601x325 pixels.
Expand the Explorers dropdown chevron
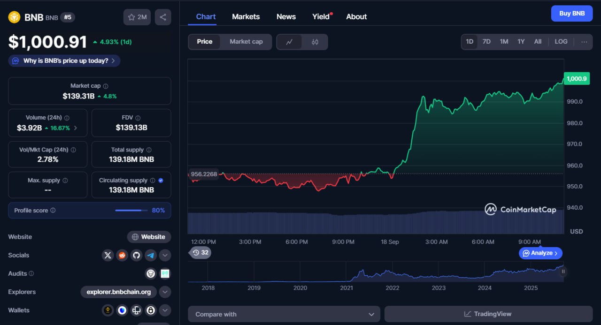coord(165,292)
